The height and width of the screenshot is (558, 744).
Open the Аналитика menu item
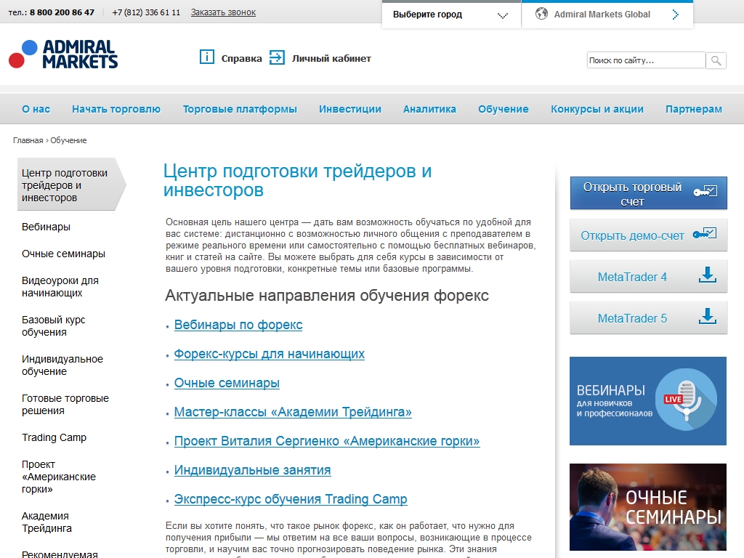pos(429,109)
